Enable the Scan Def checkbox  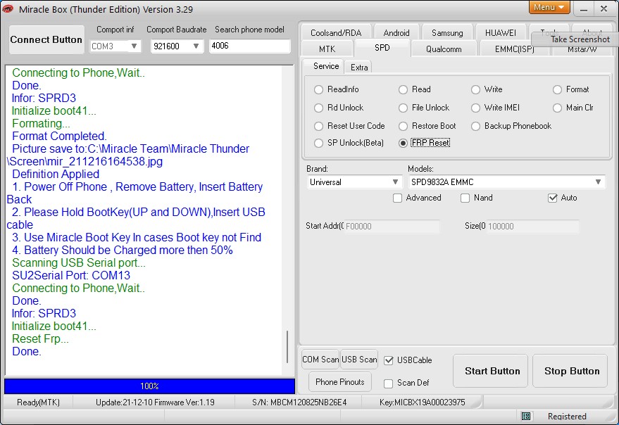coord(389,383)
